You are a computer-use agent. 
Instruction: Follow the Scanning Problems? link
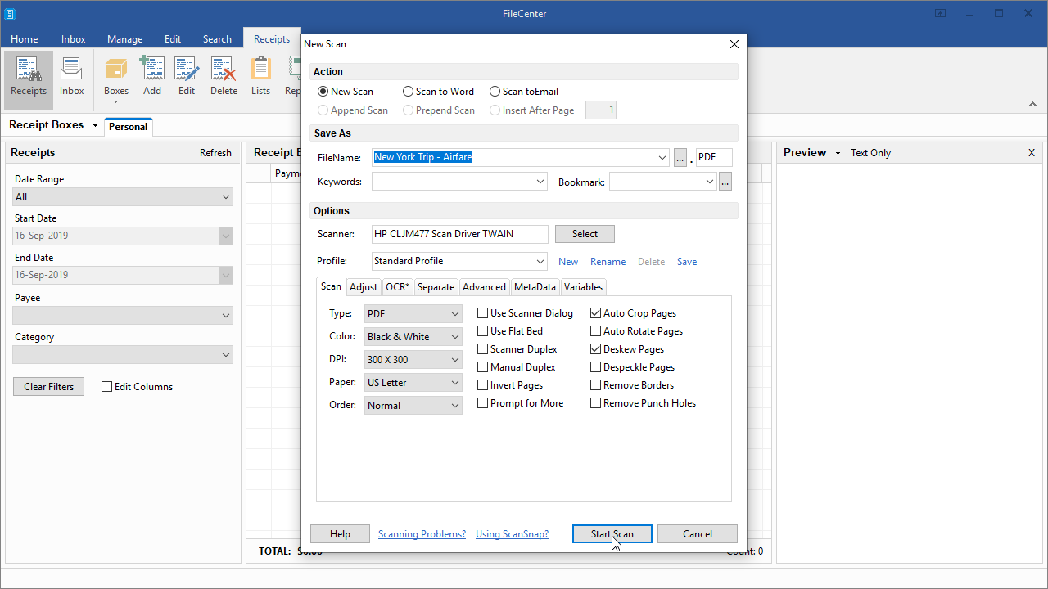pos(422,534)
